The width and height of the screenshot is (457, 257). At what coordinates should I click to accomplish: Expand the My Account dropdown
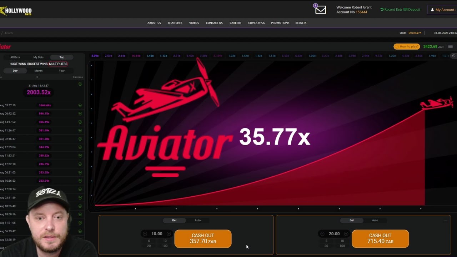click(x=443, y=10)
